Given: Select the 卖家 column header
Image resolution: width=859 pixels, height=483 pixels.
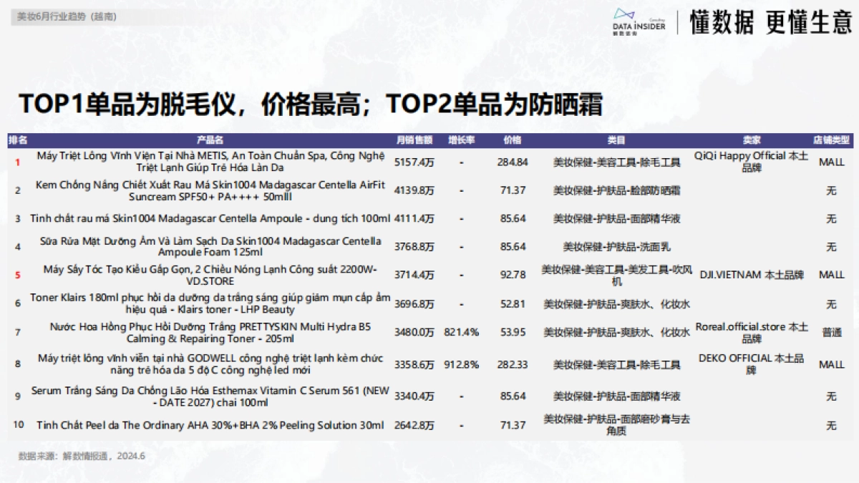Looking at the screenshot, I should coord(752,140).
